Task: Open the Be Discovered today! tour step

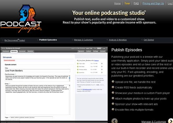Action: pos(15,40)
